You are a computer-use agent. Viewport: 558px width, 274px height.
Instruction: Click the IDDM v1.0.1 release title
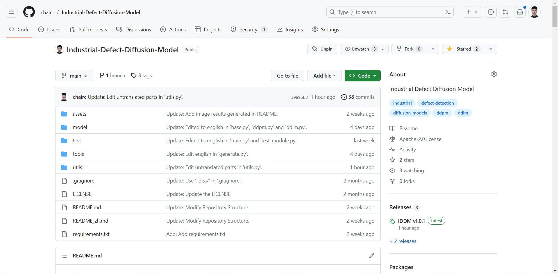(x=411, y=221)
